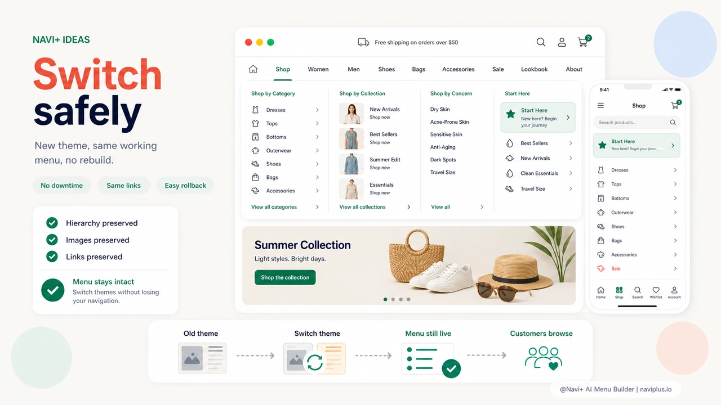This screenshot has height=405, width=721.
Task: Click the No downtime pill
Action: pos(62,185)
